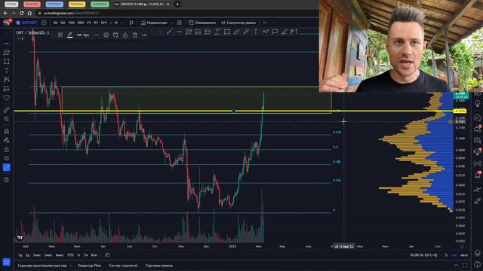Expand the screener type dropdown arrow
Viewport: 483px width, 271px height.
[70, 266]
